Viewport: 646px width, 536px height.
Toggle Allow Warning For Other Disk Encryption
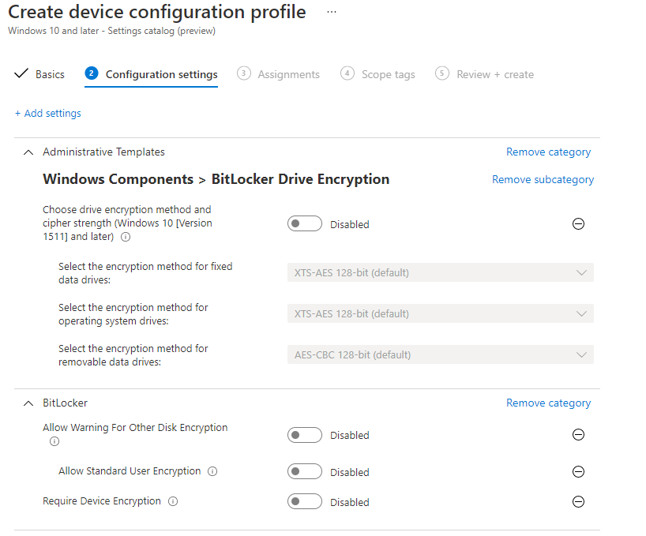[x=305, y=435]
